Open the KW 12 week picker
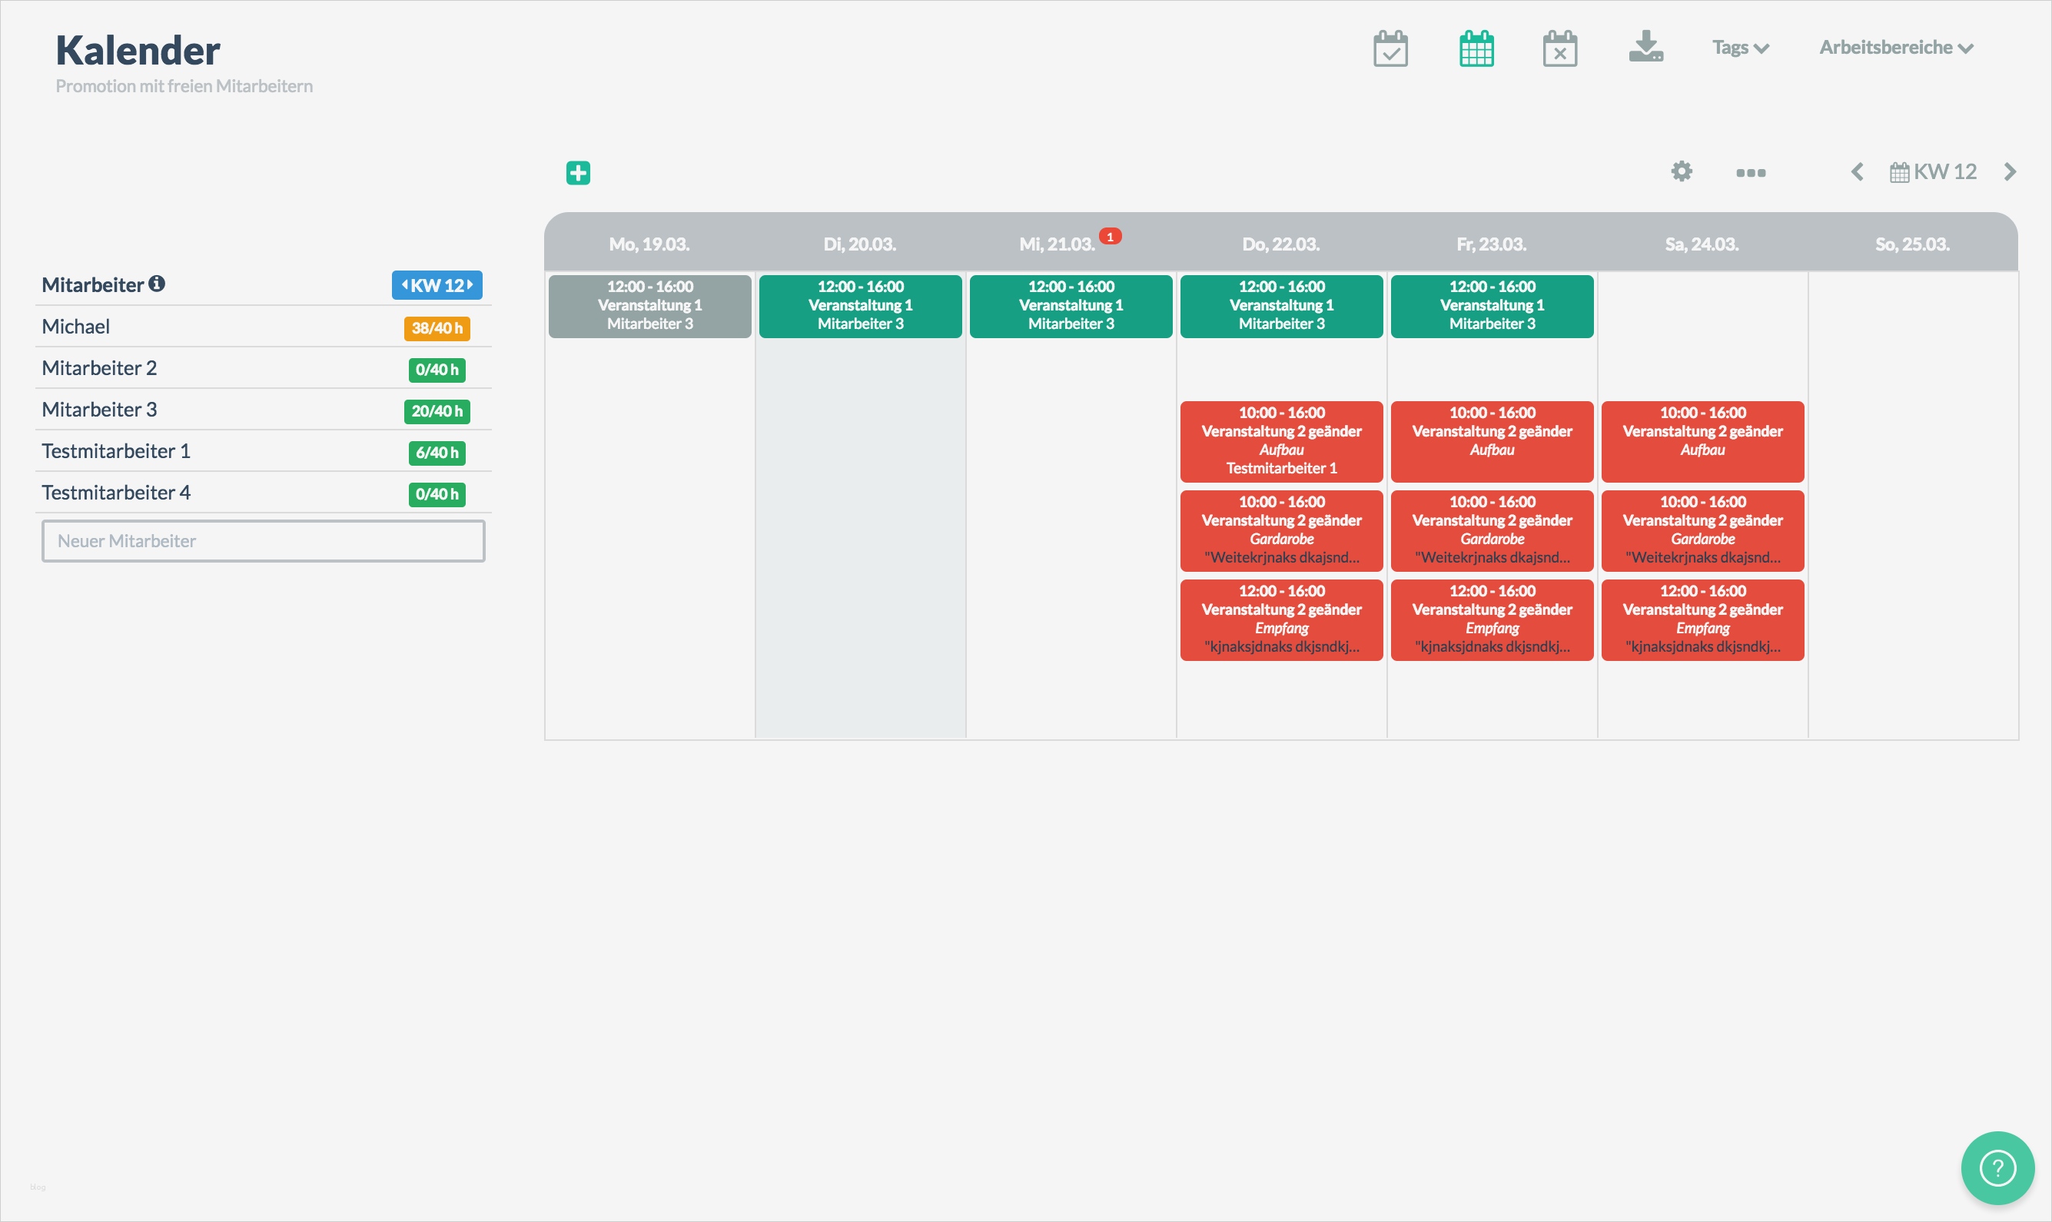 [1933, 172]
